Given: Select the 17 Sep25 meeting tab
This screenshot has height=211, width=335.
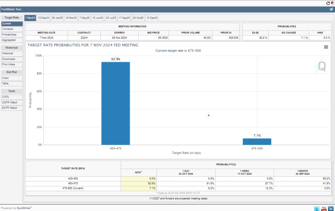Looking at the screenshot, I should click(x=124, y=18).
